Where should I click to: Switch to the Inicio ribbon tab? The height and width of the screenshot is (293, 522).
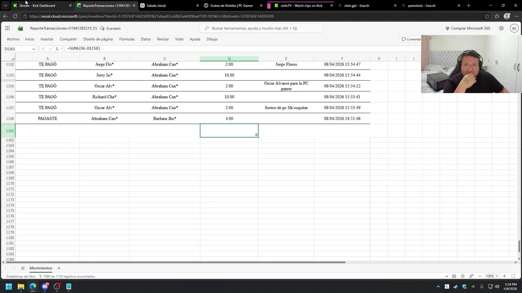tap(29, 39)
